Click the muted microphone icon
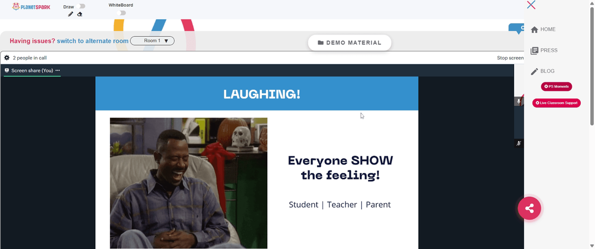 (519, 143)
